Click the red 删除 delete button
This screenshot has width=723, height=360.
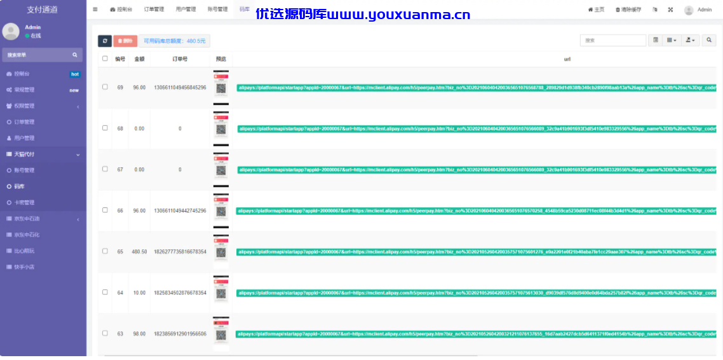125,41
